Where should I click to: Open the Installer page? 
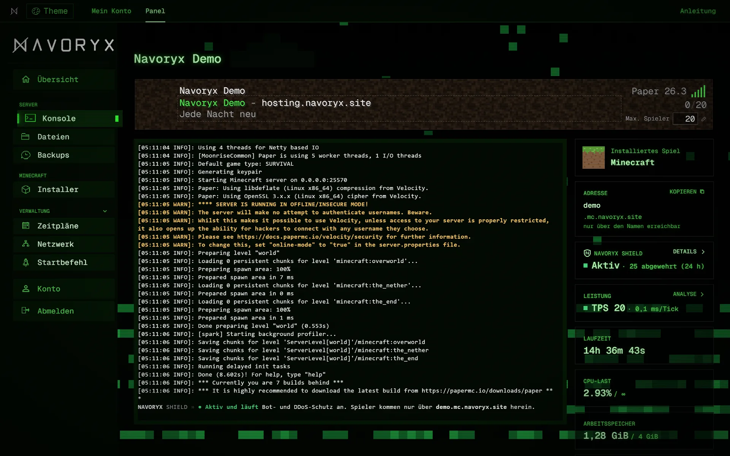(64, 189)
